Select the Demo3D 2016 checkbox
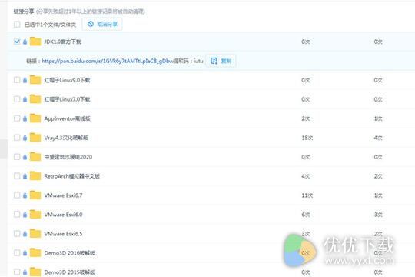This screenshot has width=415, height=277. 17,253
